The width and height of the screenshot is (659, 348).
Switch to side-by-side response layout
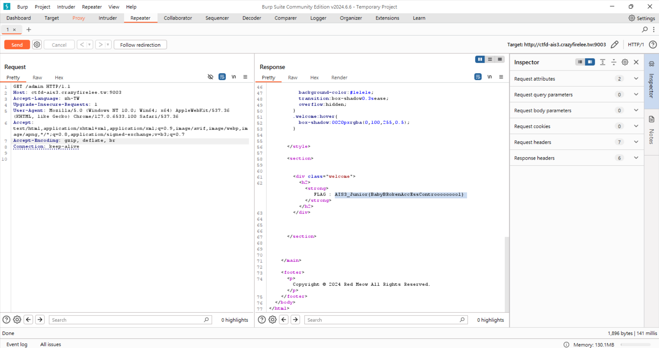click(x=480, y=59)
